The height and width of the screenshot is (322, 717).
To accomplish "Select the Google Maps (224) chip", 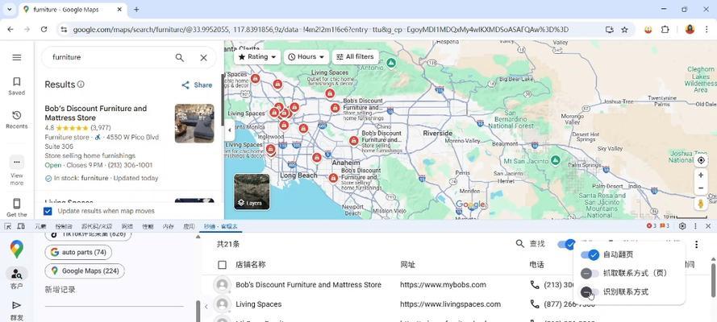I will (x=85, y=271).
